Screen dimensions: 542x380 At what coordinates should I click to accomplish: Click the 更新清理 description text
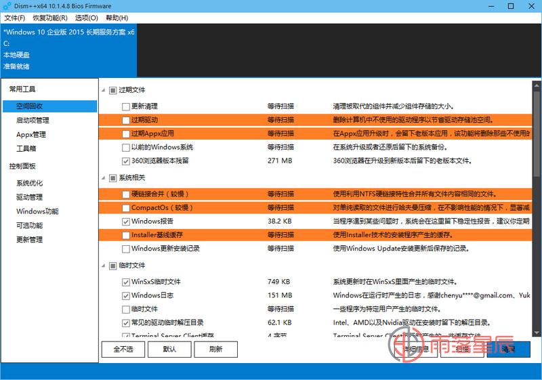pos(394,106)
